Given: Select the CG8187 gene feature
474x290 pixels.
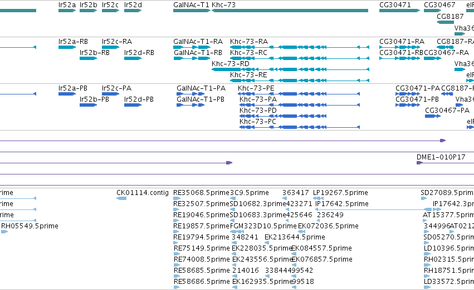Looking at the screenshot, I should (x=446, y=22).
